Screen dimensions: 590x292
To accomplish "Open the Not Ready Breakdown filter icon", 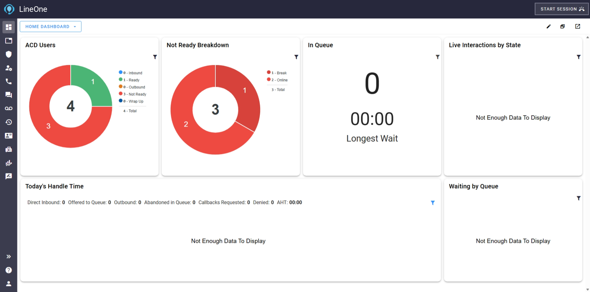I will (296, 57).
